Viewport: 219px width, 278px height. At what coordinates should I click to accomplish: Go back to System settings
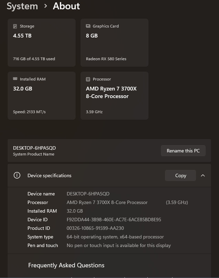22,6
